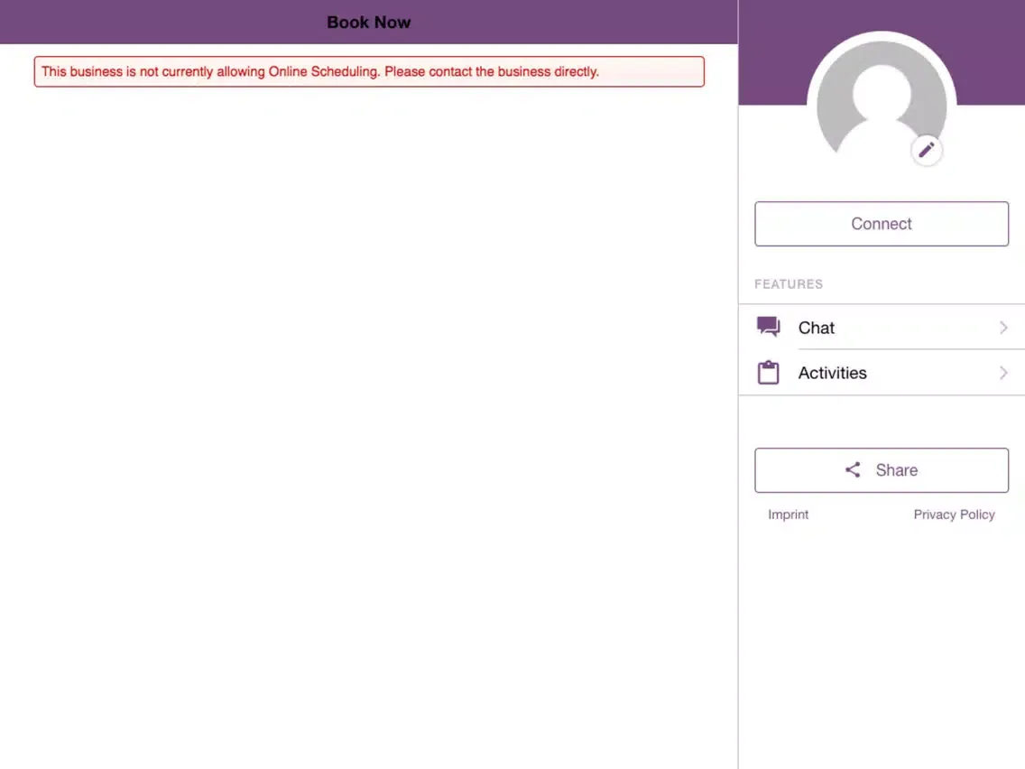The width and height of the screenshot is (1025, 769).
Task: Click the pencil edit icon on avatar
Action: (x=927, y=150)
